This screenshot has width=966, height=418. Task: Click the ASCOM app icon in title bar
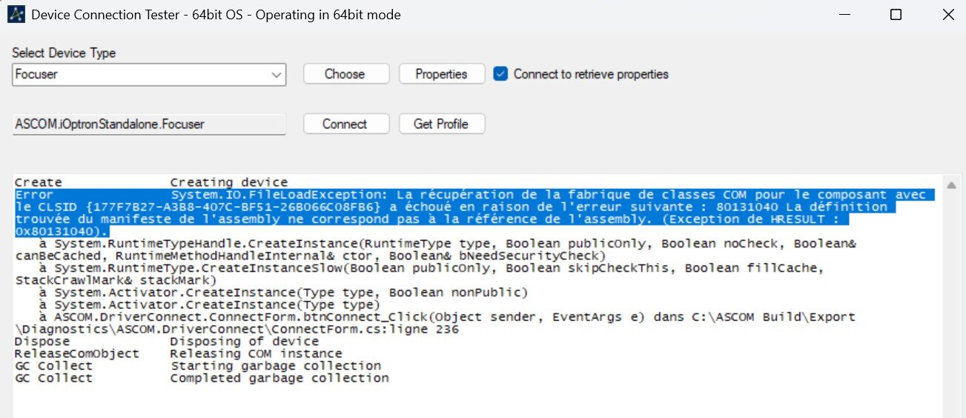pos(16,15)
